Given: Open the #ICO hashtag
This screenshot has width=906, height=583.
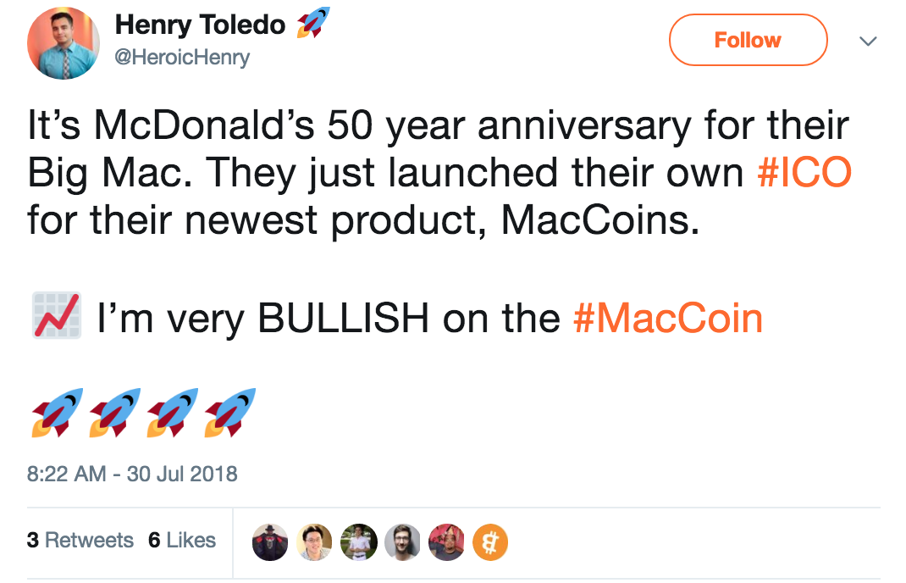Looking at the screenshot, I should [803, 173].
